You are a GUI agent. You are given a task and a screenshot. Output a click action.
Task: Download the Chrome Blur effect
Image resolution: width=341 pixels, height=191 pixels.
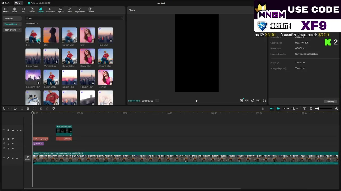pos(111,62)
